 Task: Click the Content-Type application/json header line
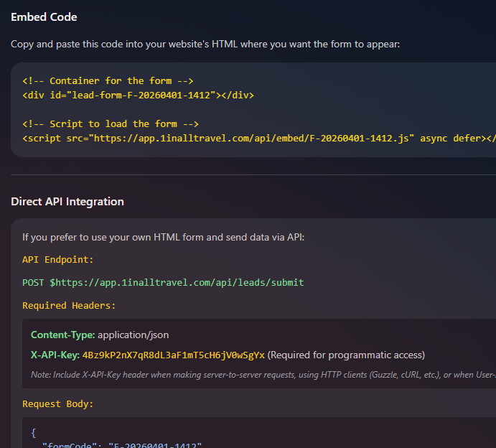pos(100,335)
